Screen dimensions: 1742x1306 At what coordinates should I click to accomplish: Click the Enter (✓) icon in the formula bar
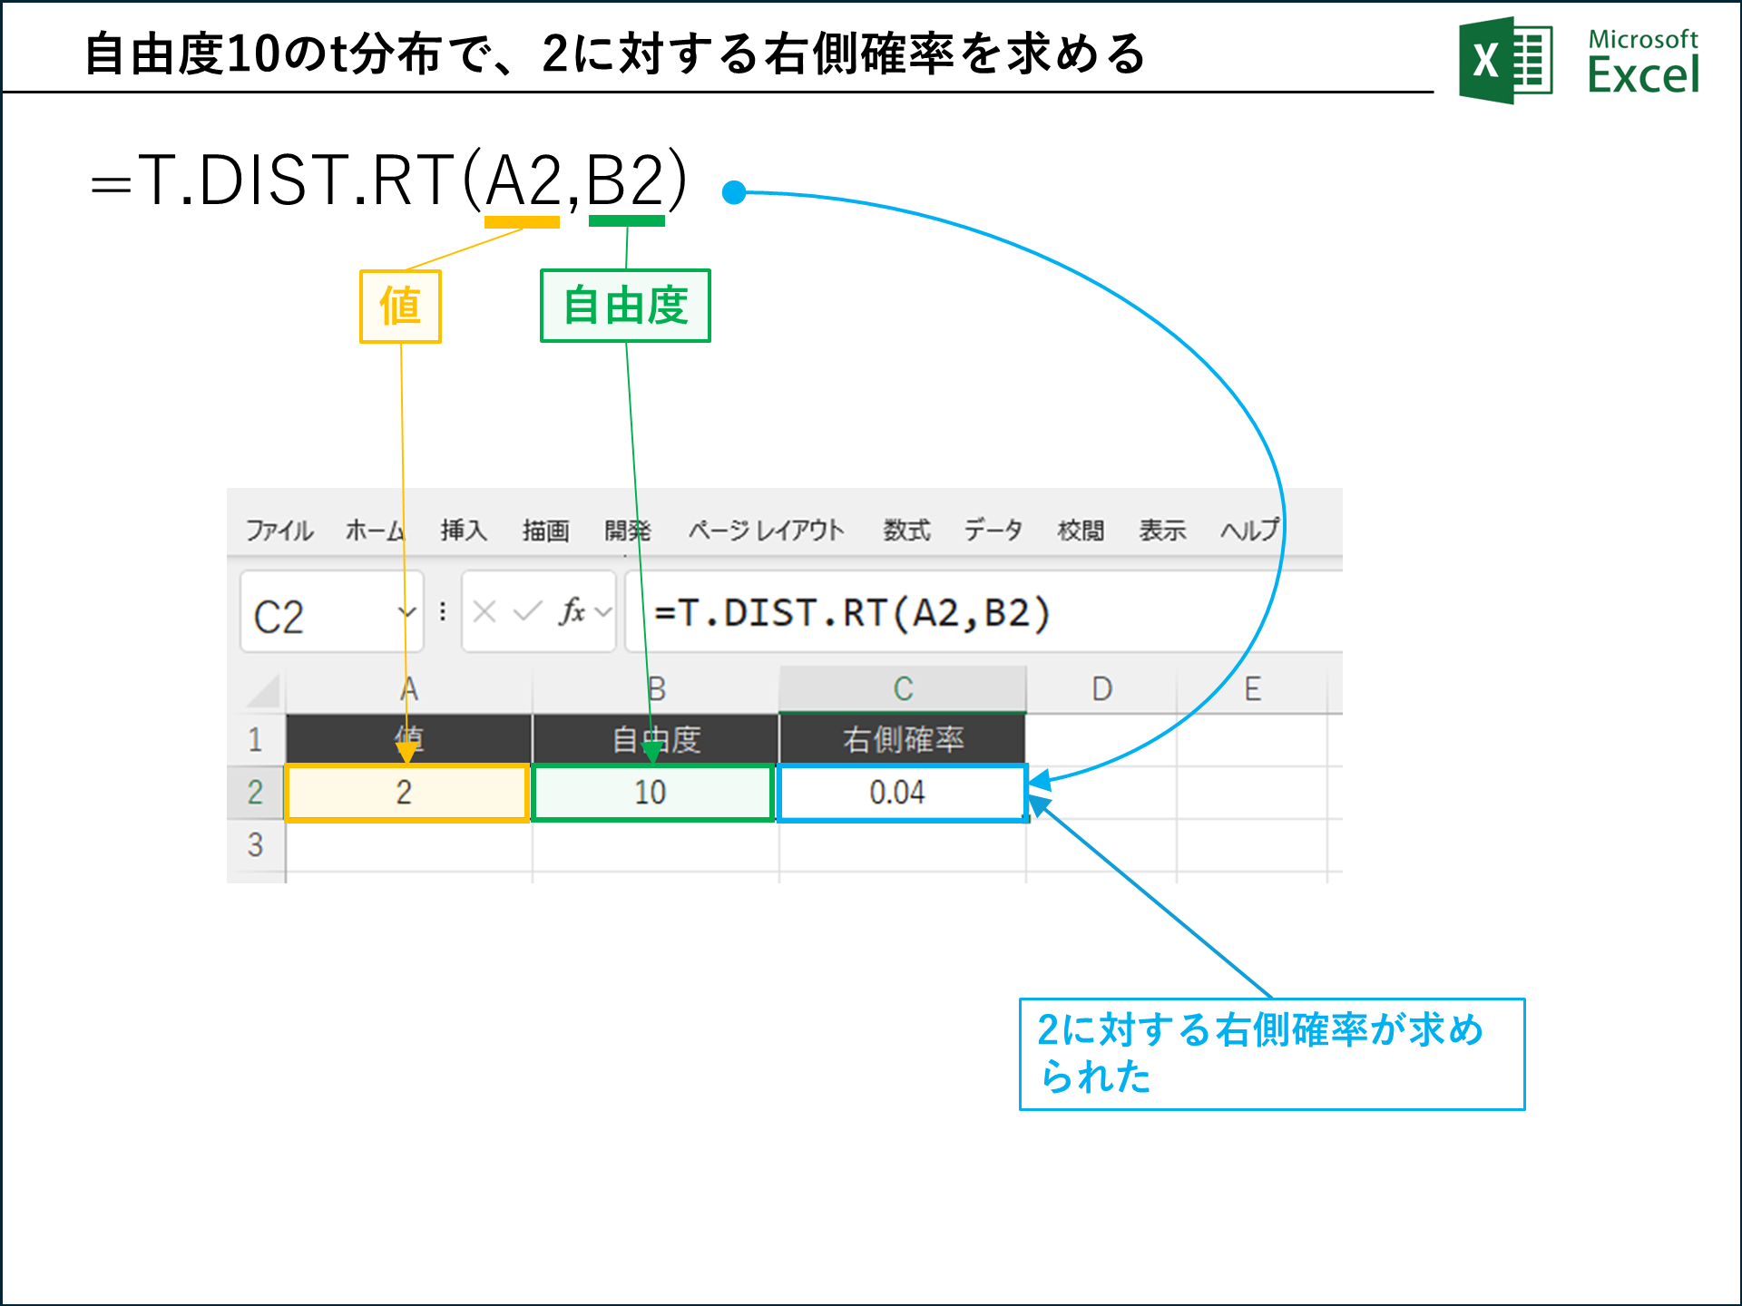click(526, 612)
